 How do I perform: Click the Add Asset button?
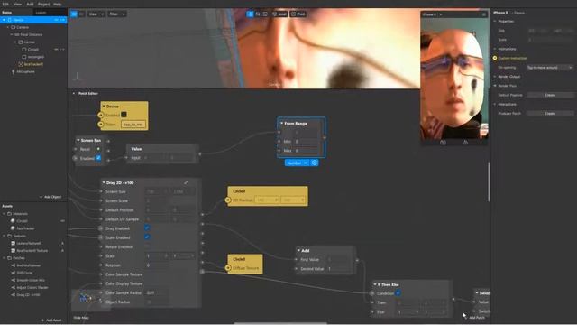click(51, 320)
